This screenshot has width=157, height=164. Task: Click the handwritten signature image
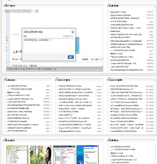coord(18,52)
